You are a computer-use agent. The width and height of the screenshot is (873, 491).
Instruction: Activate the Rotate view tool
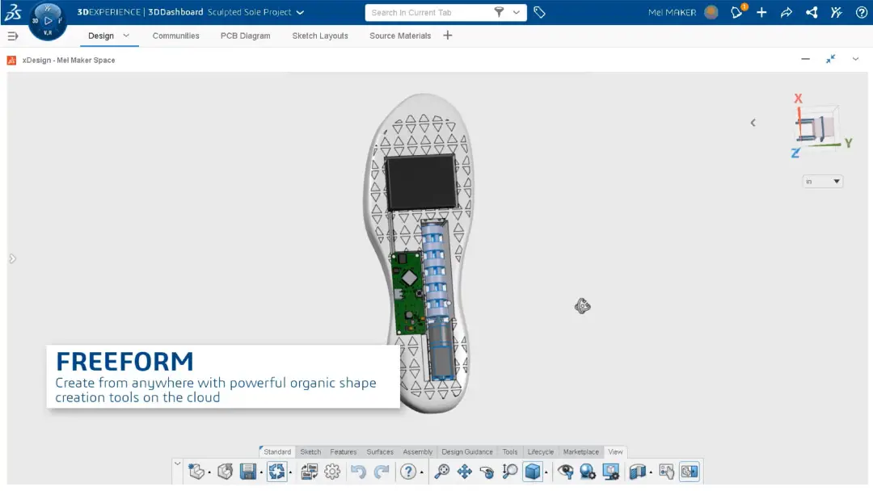tap(487, 471)
